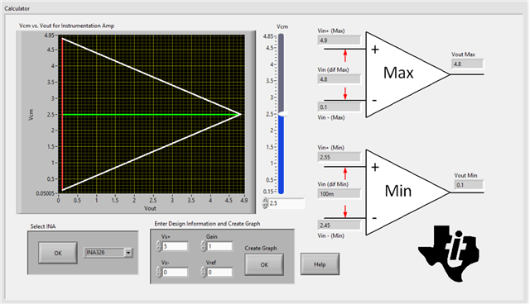Click the Vref input field
This screenshot has height=304, width=530.
[219, 273]
